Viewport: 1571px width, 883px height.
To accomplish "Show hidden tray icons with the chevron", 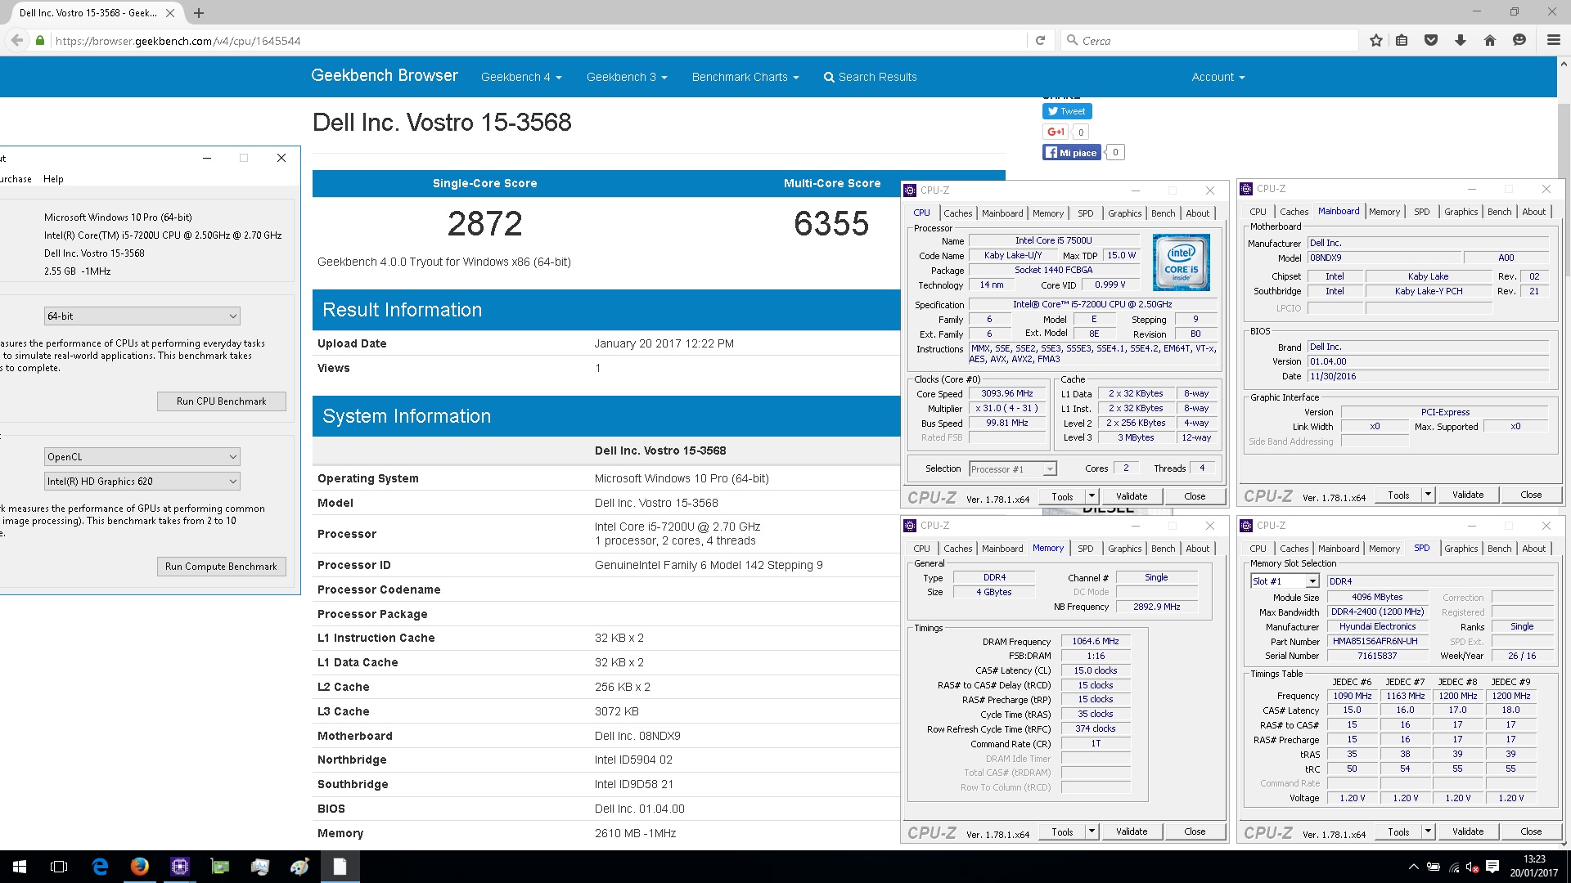I will pos(1413,867).
